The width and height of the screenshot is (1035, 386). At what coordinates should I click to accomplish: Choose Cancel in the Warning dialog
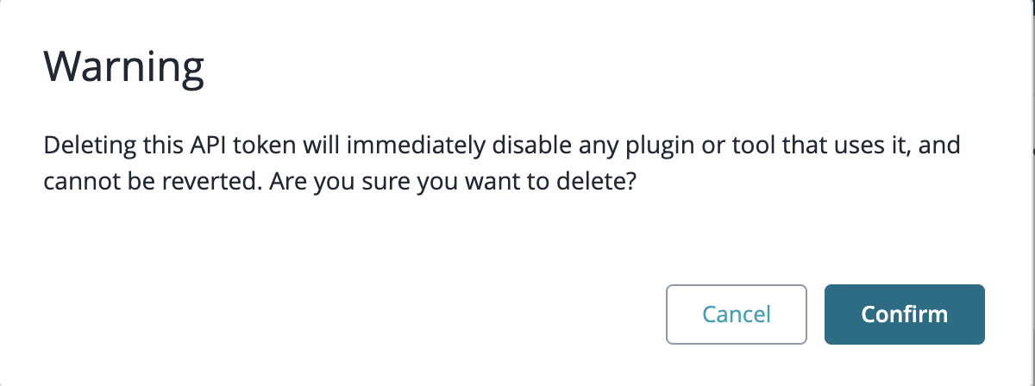(x=737, y=314)
